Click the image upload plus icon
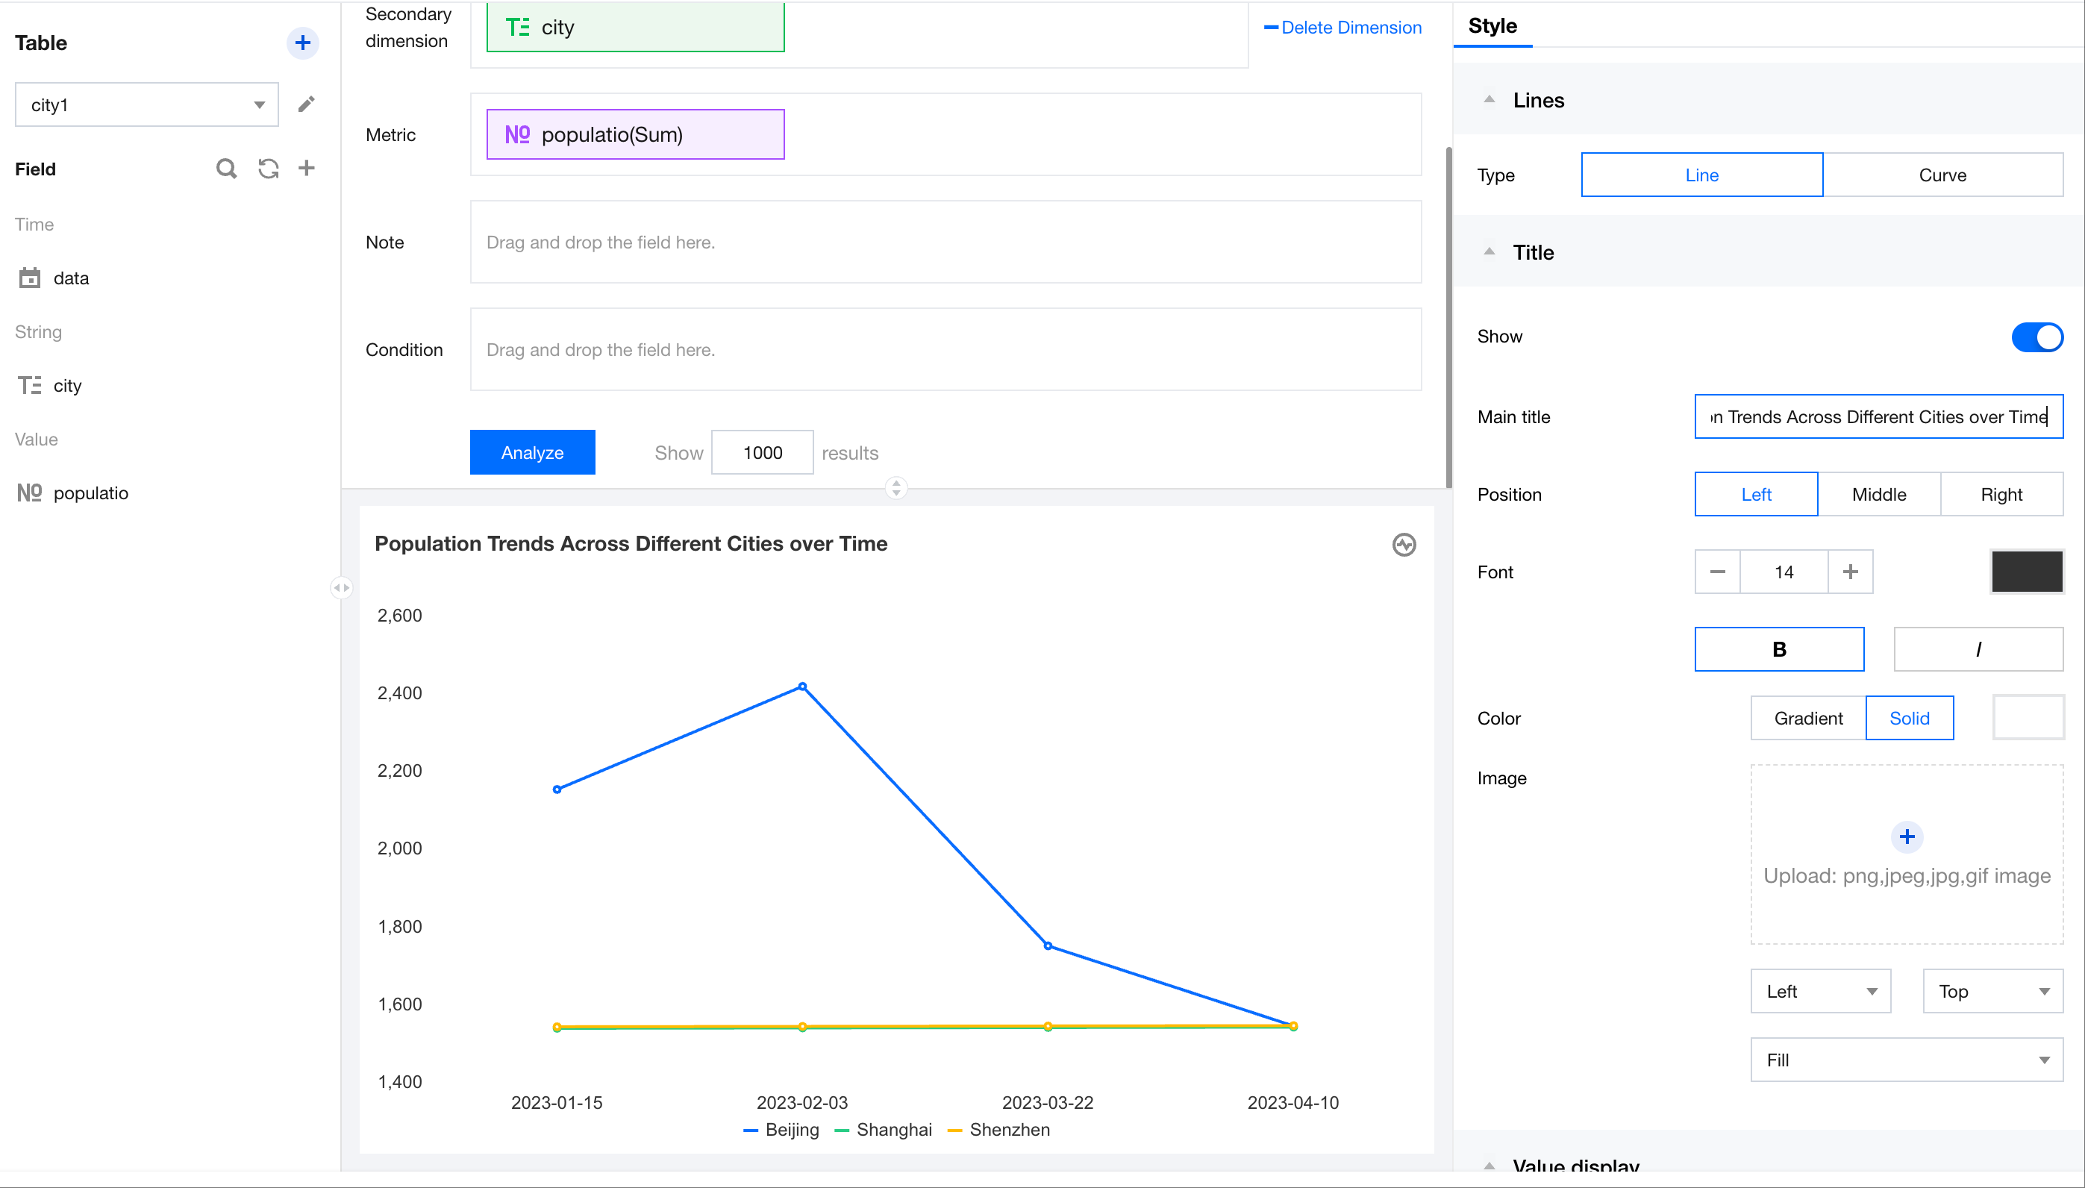Screen dimensions: 2085x1188 [x=1907, y=837]
